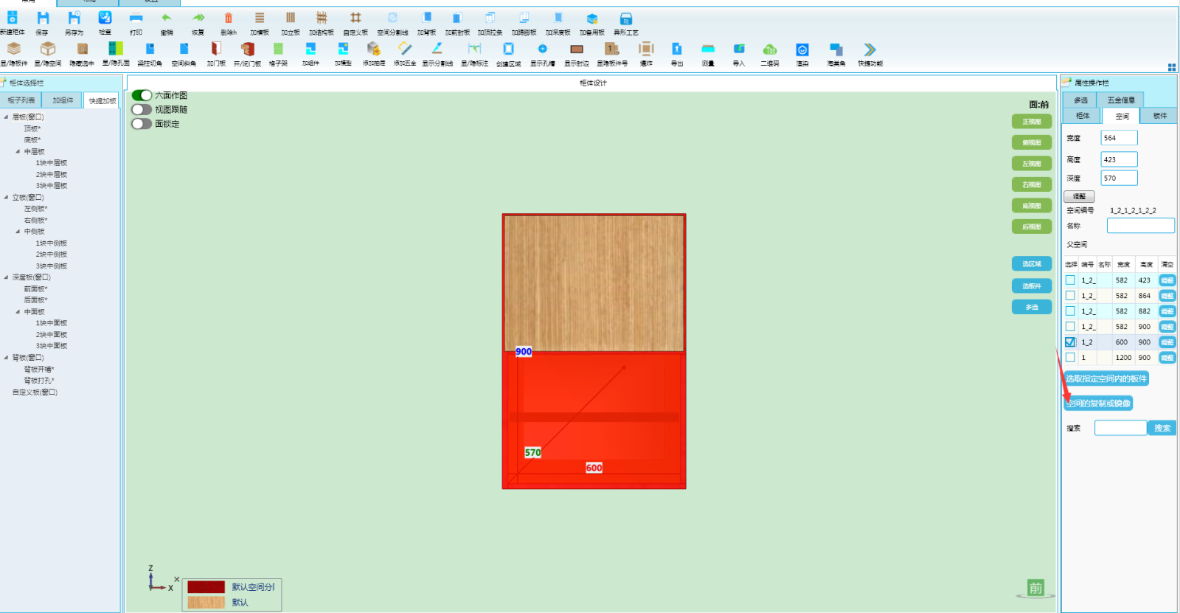
Task: Click the 打印 (Print) icon
Action: (x=136, y=19)
